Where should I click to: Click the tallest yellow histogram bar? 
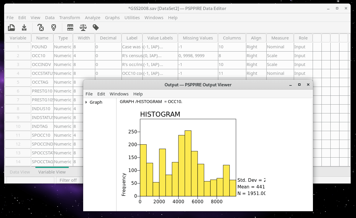(x=188, y=163)
